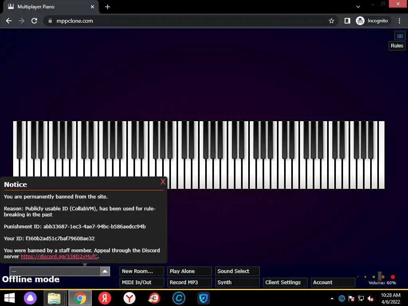408x306 pixels.
Task: Click the blue icon above Rules
Action: coord(400,36)
